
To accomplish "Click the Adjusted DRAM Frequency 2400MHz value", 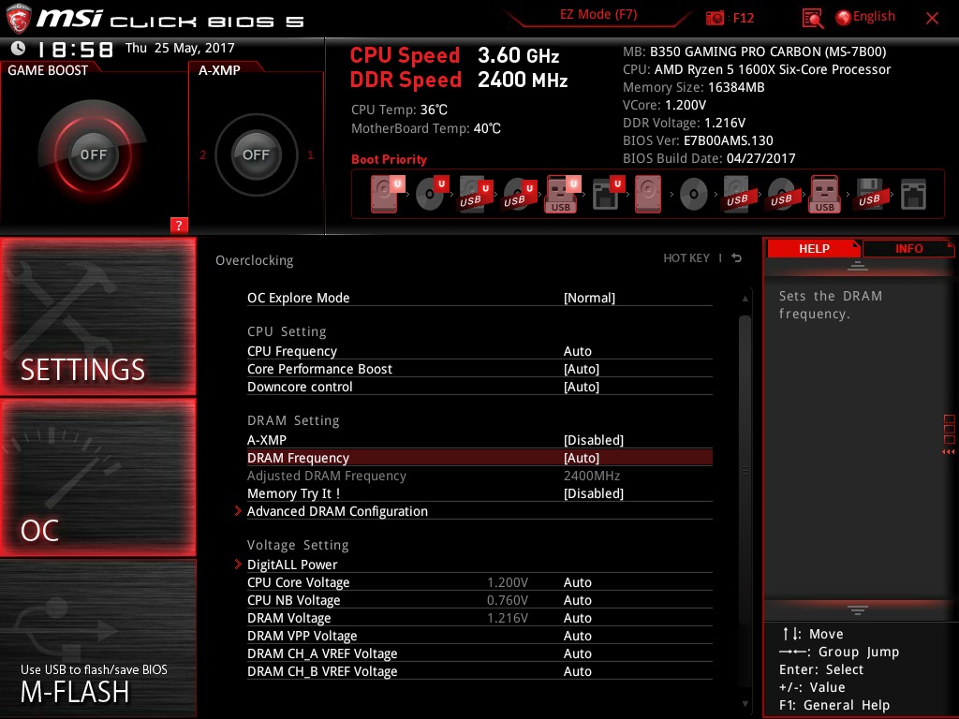I will point(592,475).
